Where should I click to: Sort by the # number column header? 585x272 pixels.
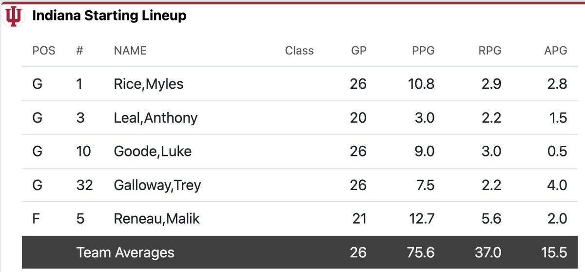(x=80, y=50)
